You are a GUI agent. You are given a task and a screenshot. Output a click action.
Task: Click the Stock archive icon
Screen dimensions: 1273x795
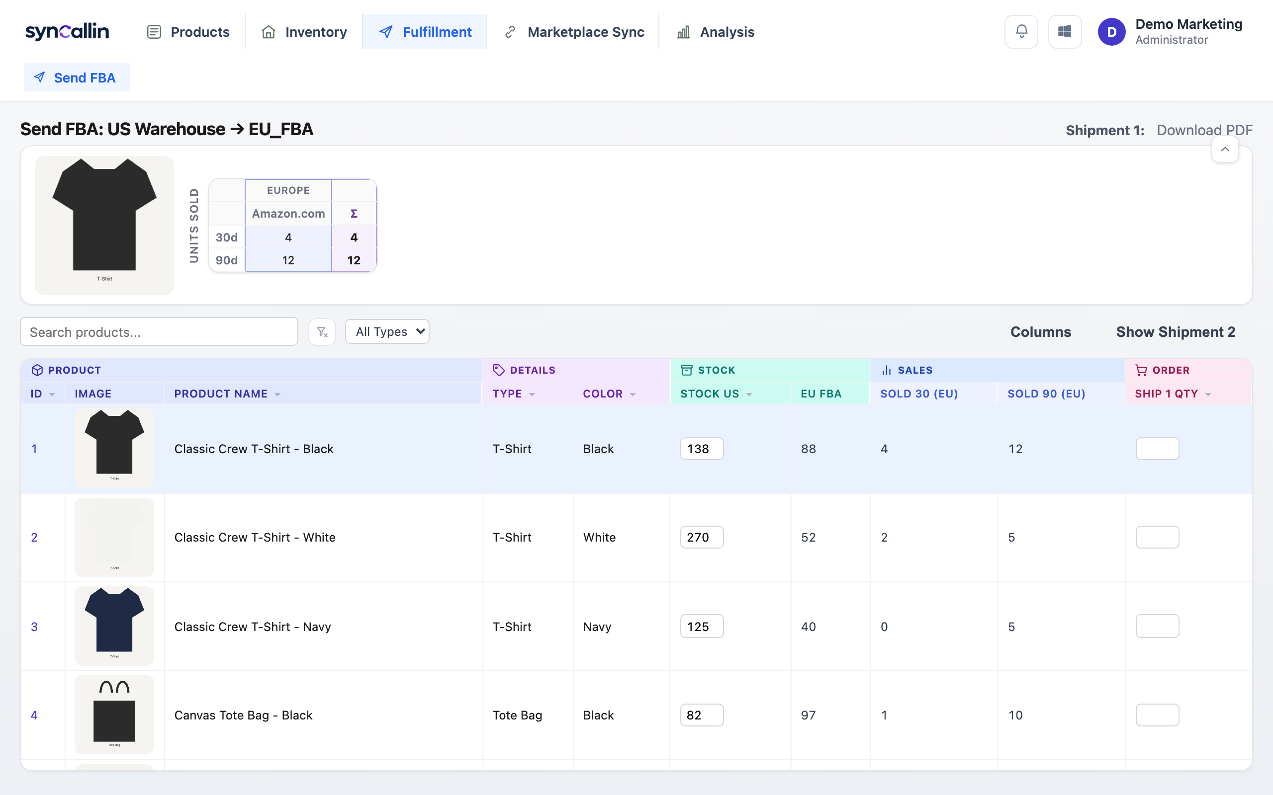click(x=686, y=370)
